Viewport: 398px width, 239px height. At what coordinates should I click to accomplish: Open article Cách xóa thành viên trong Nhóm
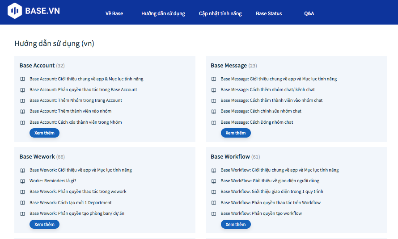point(76,122)
